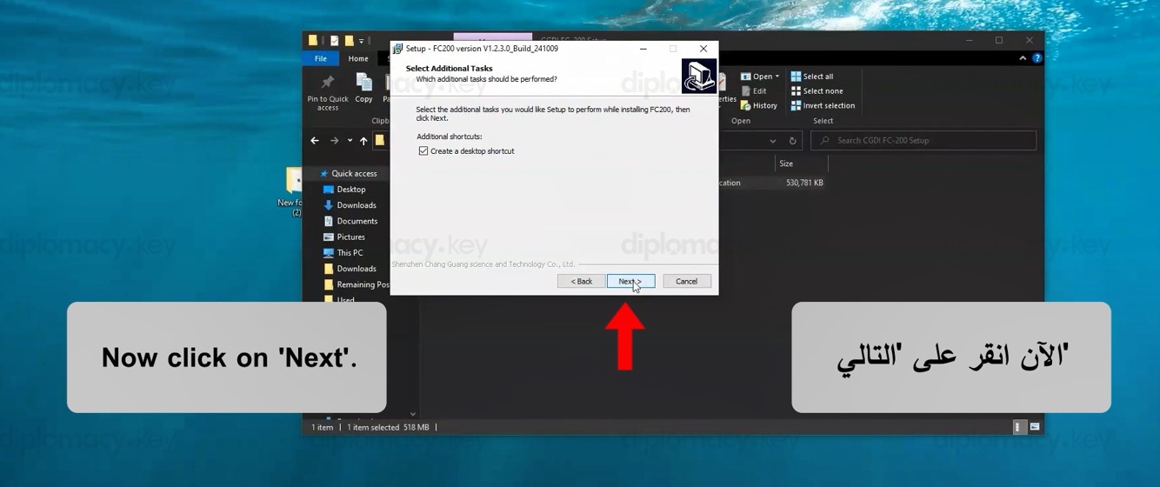Click the Edit ribbon item

(x=754, y=90)
